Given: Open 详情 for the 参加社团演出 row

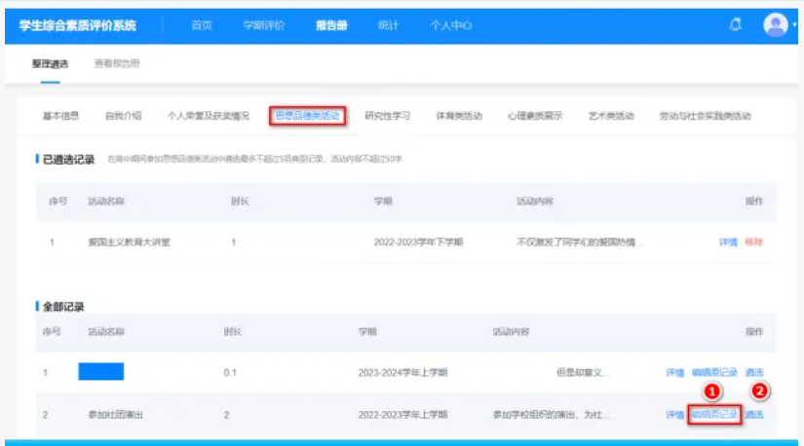Looking at the screenshot, I should tap(674, 415).
